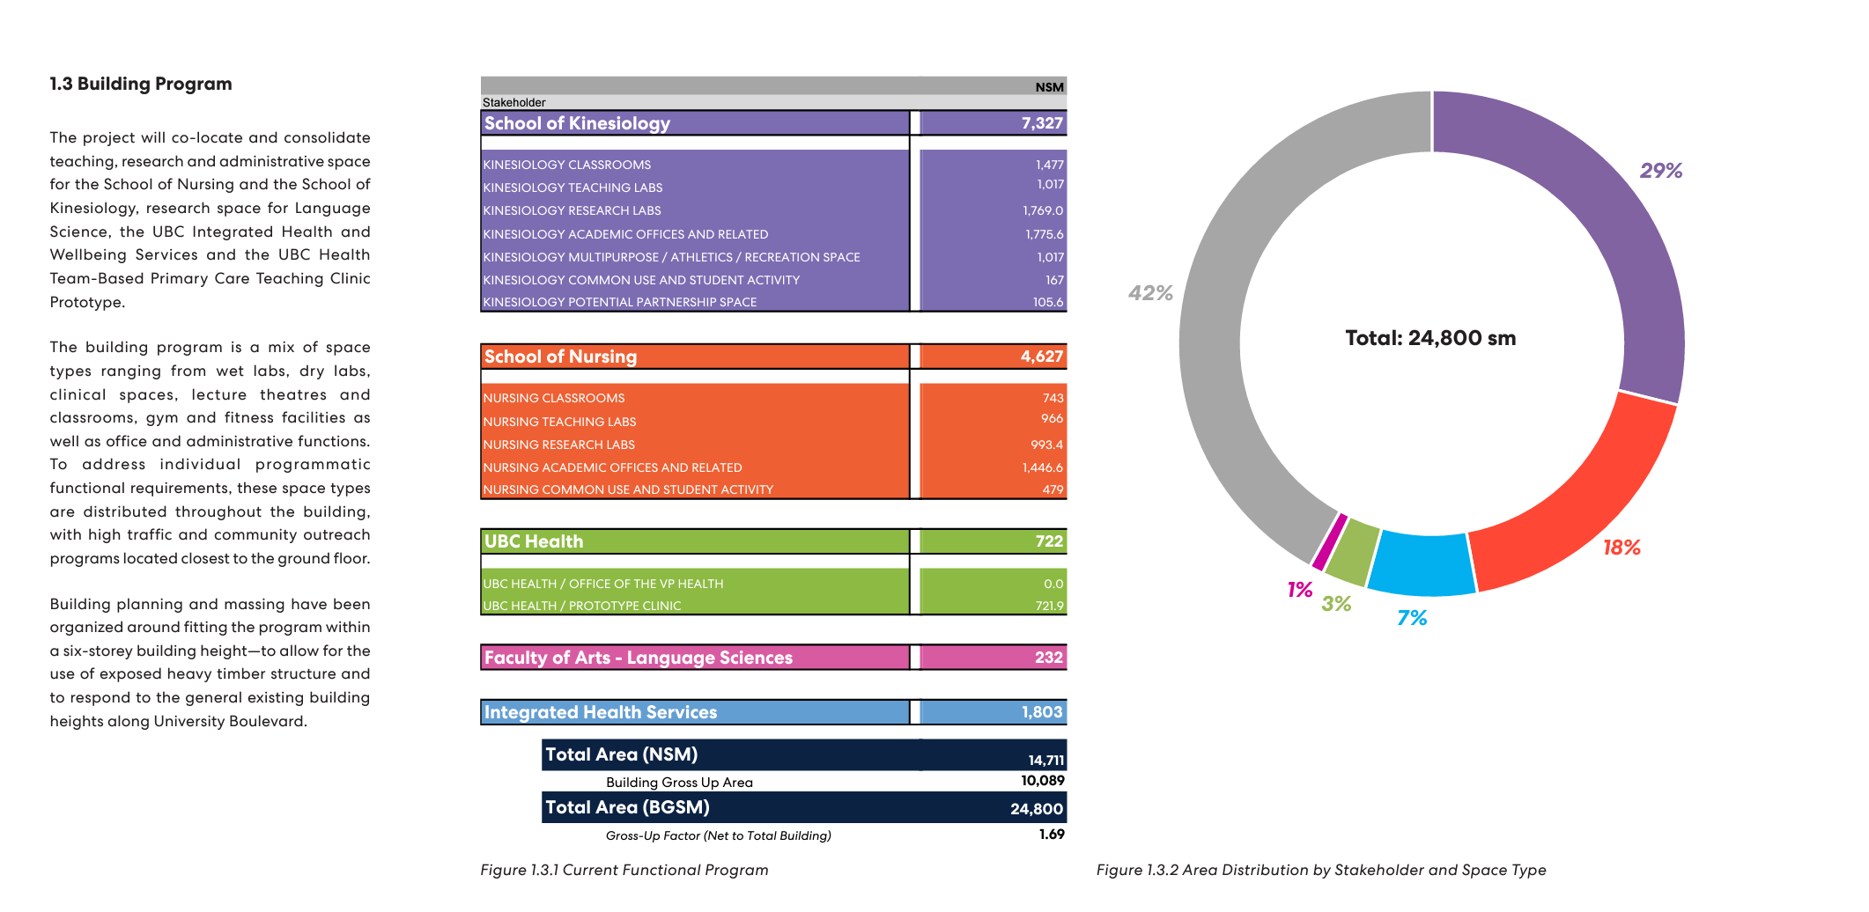
Task: Click UBC HEALTH / OFFICE OF THE VP HEALTH
Action: (773, 584)
